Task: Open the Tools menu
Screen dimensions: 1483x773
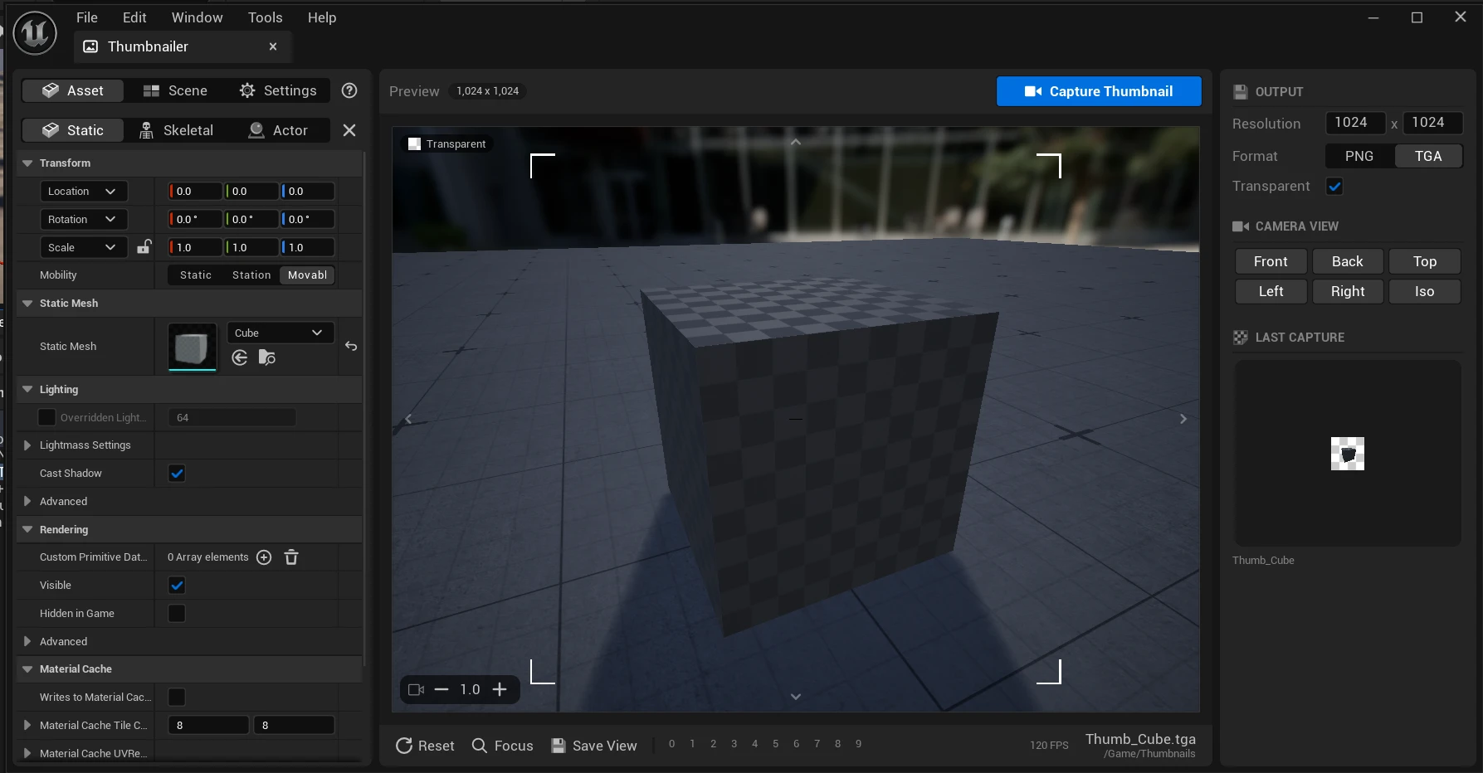Action: [265, 17]
